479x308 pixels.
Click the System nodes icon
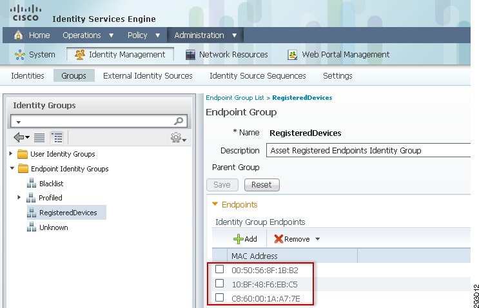[x=20, y=55]
